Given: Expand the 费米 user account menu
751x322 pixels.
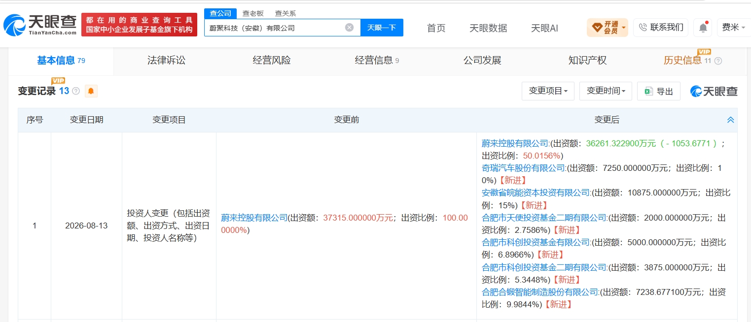Looking at the screenshot, I should coord(733,28).
